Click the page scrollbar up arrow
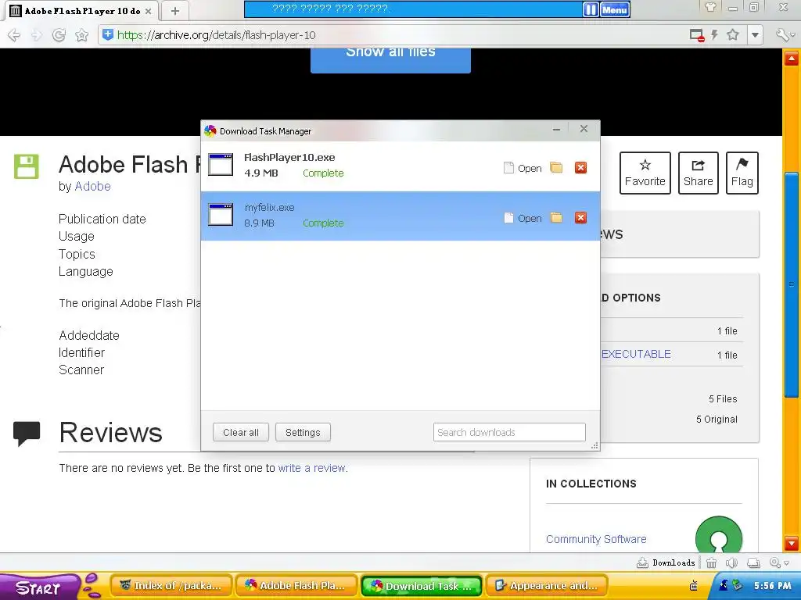This screenshot has height=600, width=801. click(792, 58)
